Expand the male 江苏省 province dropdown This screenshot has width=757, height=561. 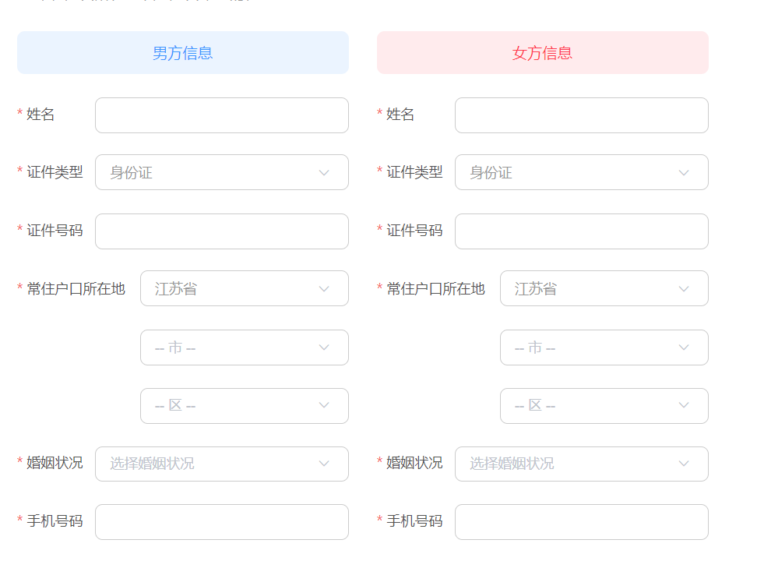point(245,288)
